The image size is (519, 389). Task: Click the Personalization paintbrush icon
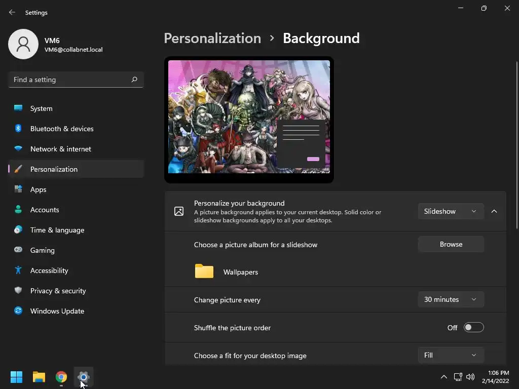point(18,169)
